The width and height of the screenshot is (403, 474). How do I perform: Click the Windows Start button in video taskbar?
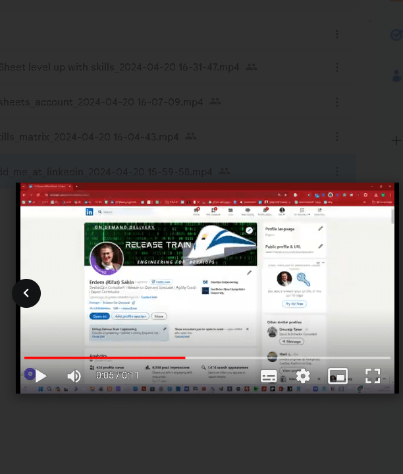40,389
